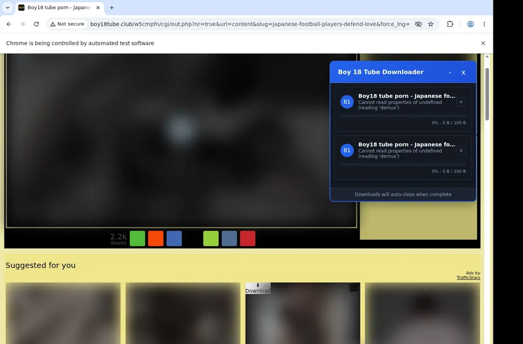Click the first download's progress bar
This screenshot has width=523, height=344.
[x=403, y=116]
